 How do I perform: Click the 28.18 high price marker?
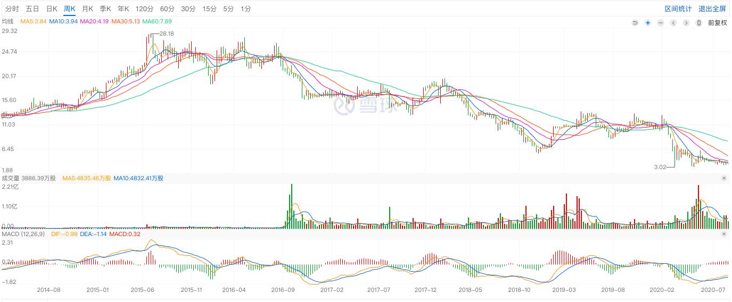pos(167,33)
